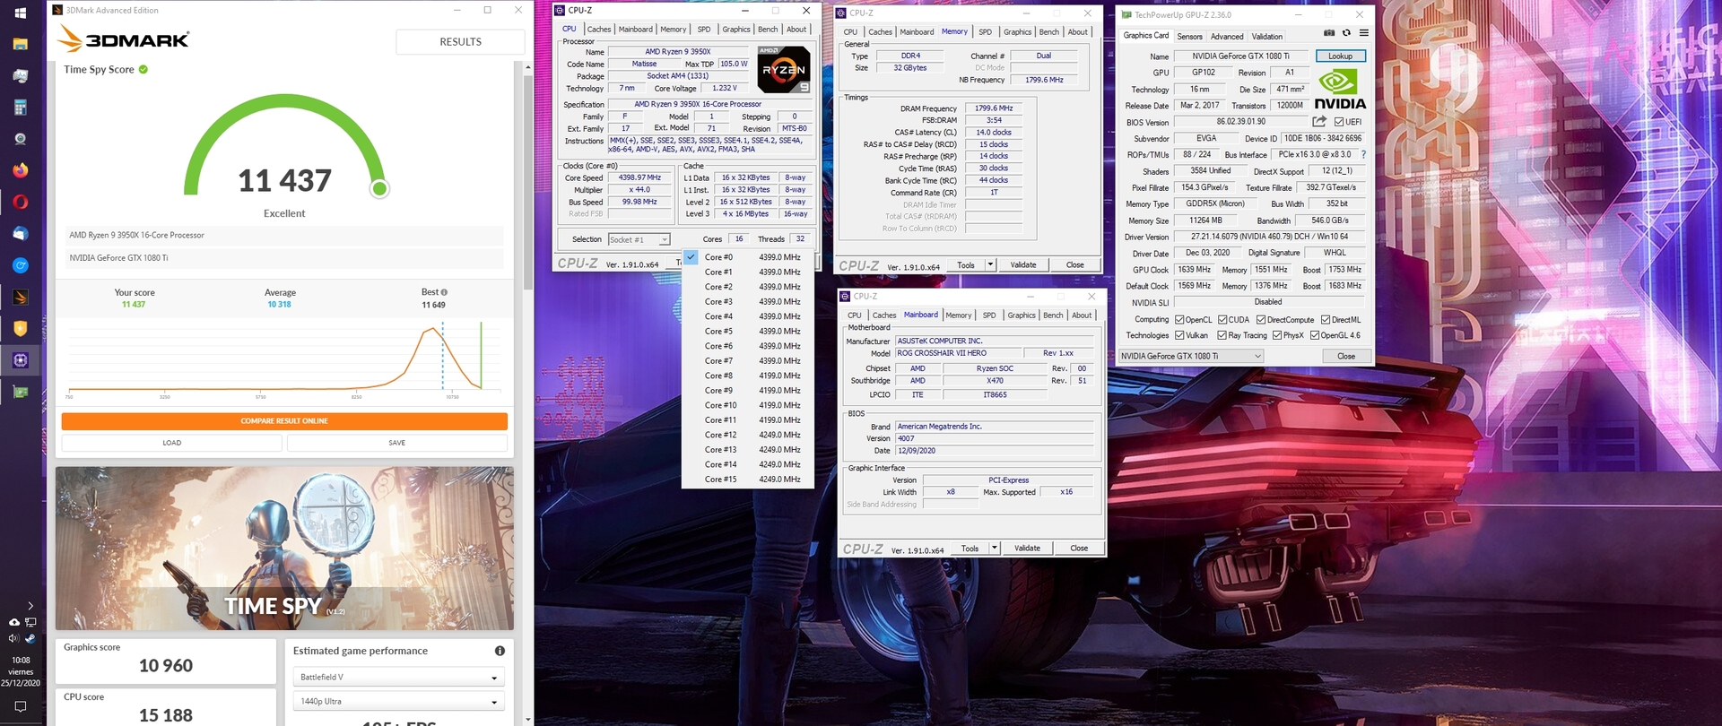Click the yellow shield taskbar icon
1722x726 pixels.
tap(20, 328)
